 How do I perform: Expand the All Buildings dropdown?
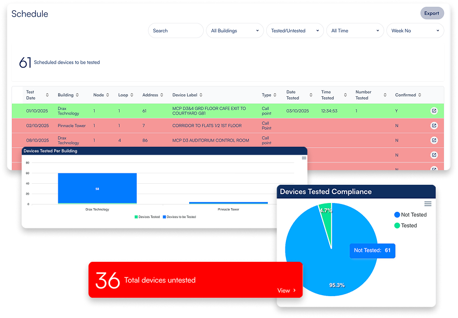coord(234,31)
